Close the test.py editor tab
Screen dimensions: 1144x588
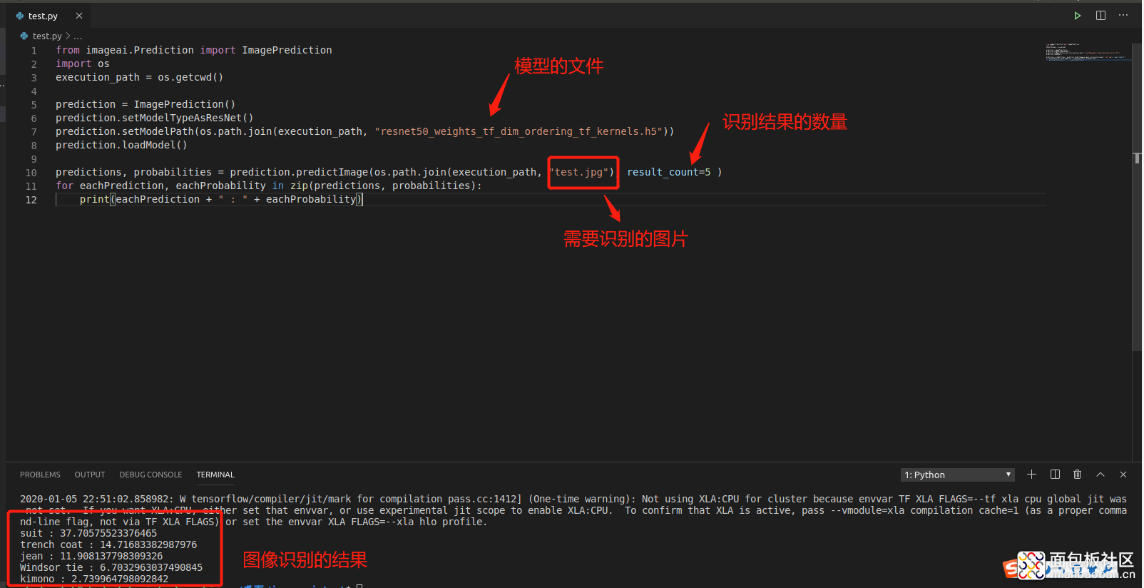79,16
